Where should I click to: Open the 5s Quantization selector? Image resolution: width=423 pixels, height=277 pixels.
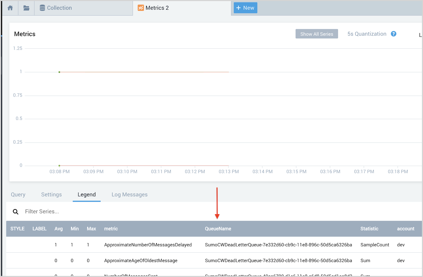(367, 34)
